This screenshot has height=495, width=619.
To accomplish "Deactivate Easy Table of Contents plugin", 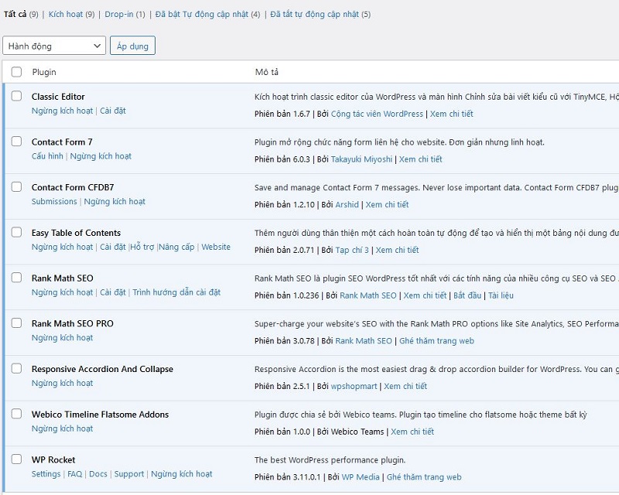I will 63,247.
